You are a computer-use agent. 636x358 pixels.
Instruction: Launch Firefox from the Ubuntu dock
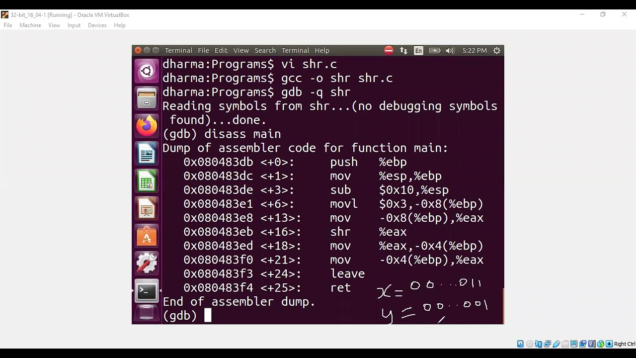(x=147, y=126)
